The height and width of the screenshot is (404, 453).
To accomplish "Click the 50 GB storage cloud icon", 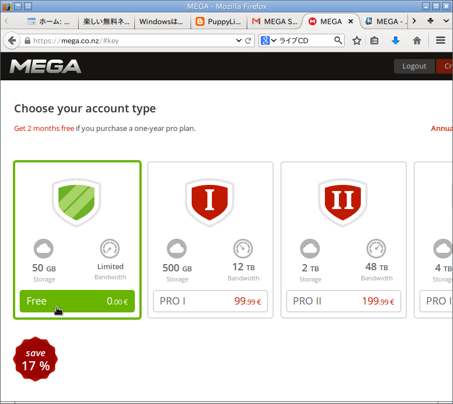I will click(44, 249).
